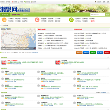Click the speech bubble icon beside 宠物宝贝
The height and width of the screenshot is (110, 110).
pos(2,86)
